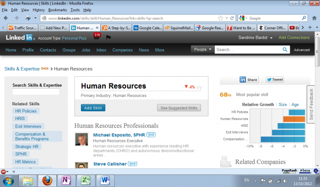The image size is (320, 187).
Task: Click the blue HR Policies chart bar
Action: tap(297, 112)
